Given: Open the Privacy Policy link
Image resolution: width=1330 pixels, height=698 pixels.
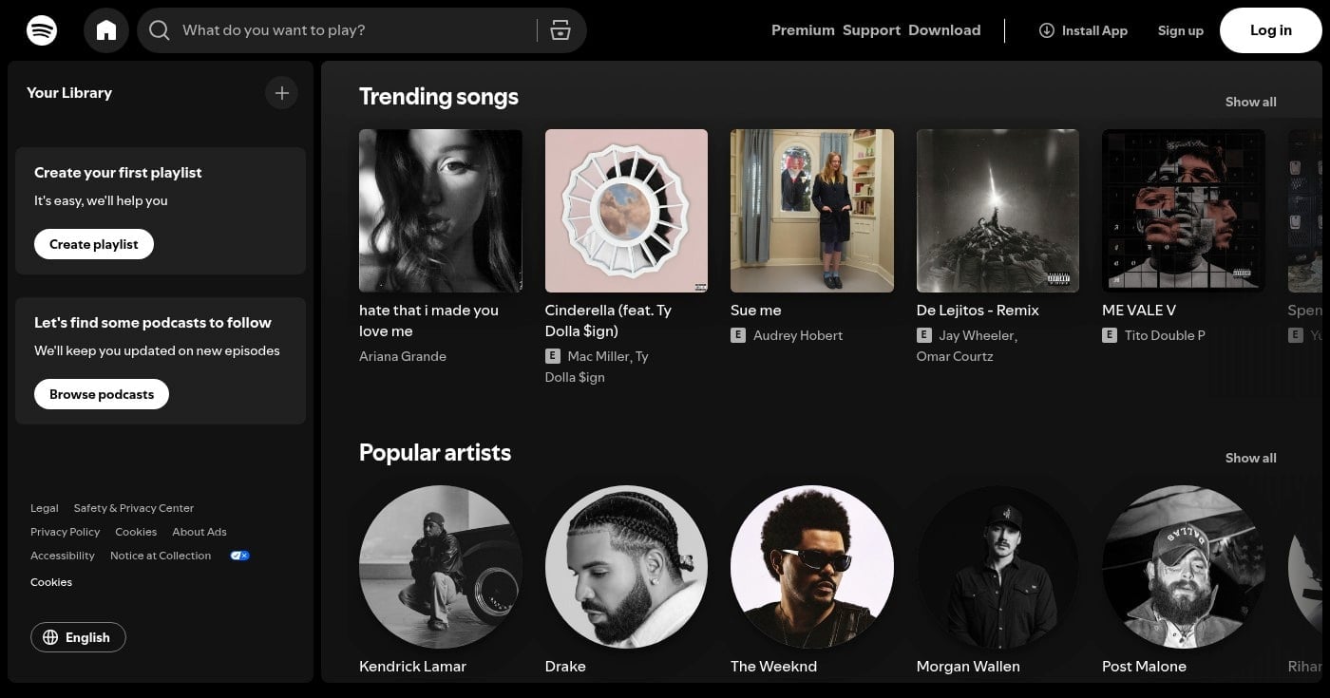Looking at the screenshot, I should pos(65,532).
